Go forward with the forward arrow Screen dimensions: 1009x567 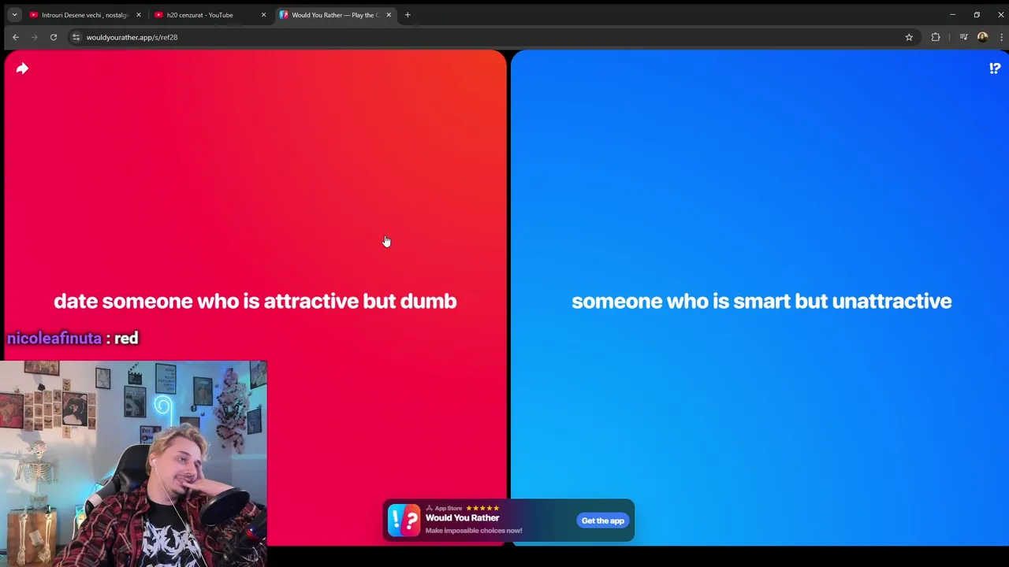[x=35, y=37]
